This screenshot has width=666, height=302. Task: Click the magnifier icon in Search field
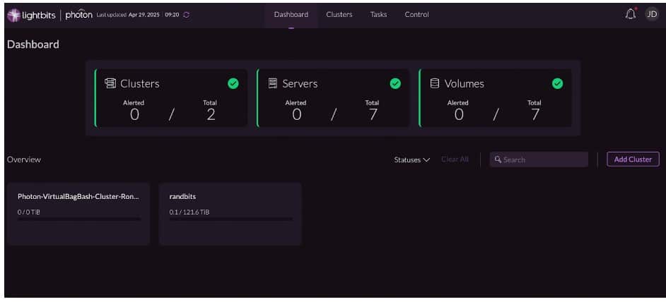coord(498,160)
